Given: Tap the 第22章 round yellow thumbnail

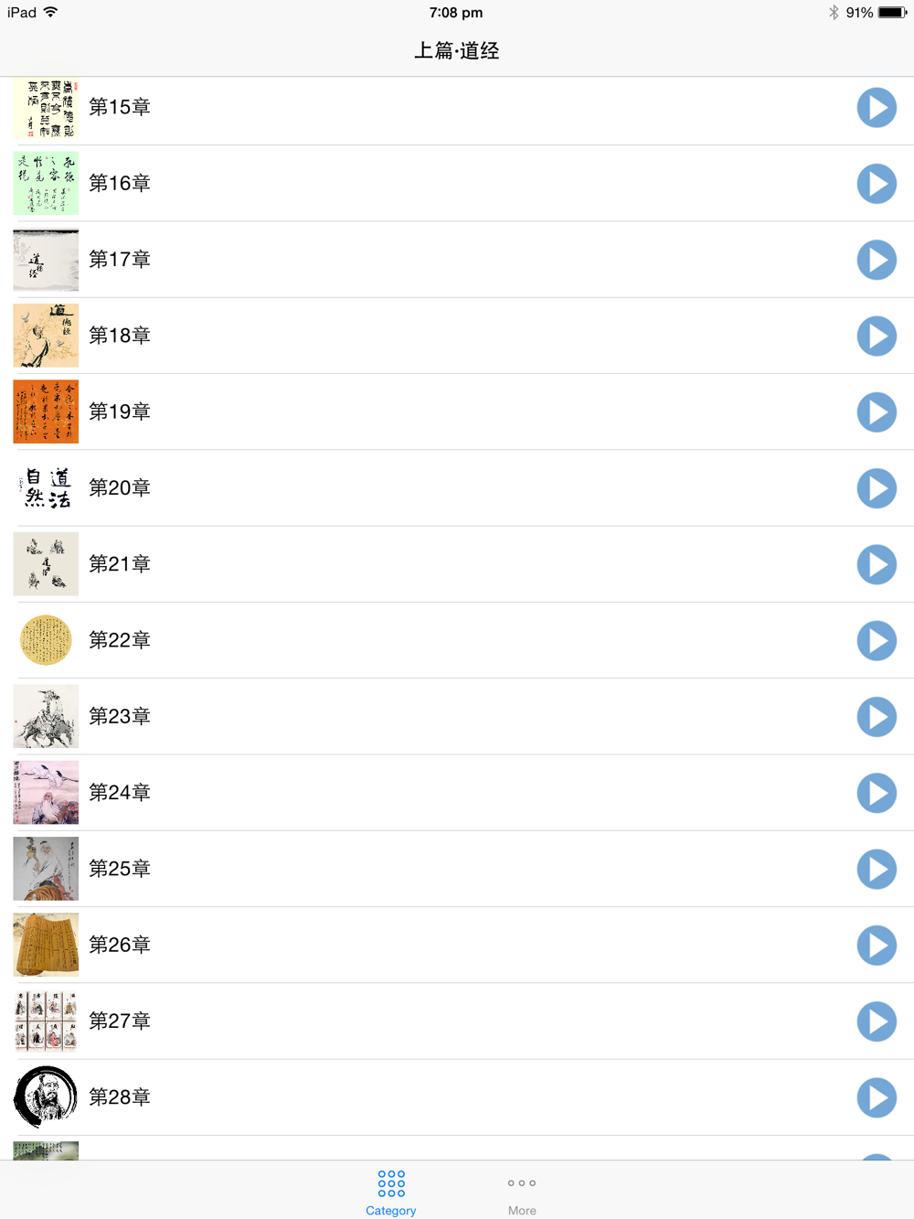Looking at the screenshot, I should [x=46, y=640].
